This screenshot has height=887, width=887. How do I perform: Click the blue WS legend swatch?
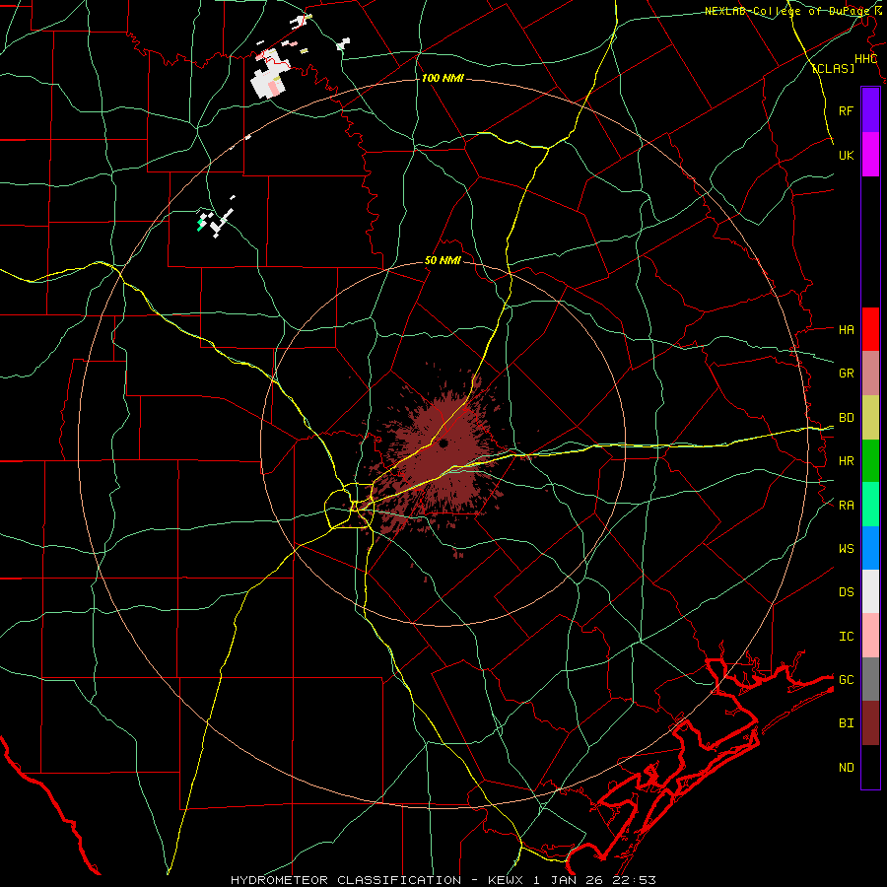(x=870, y=548)
